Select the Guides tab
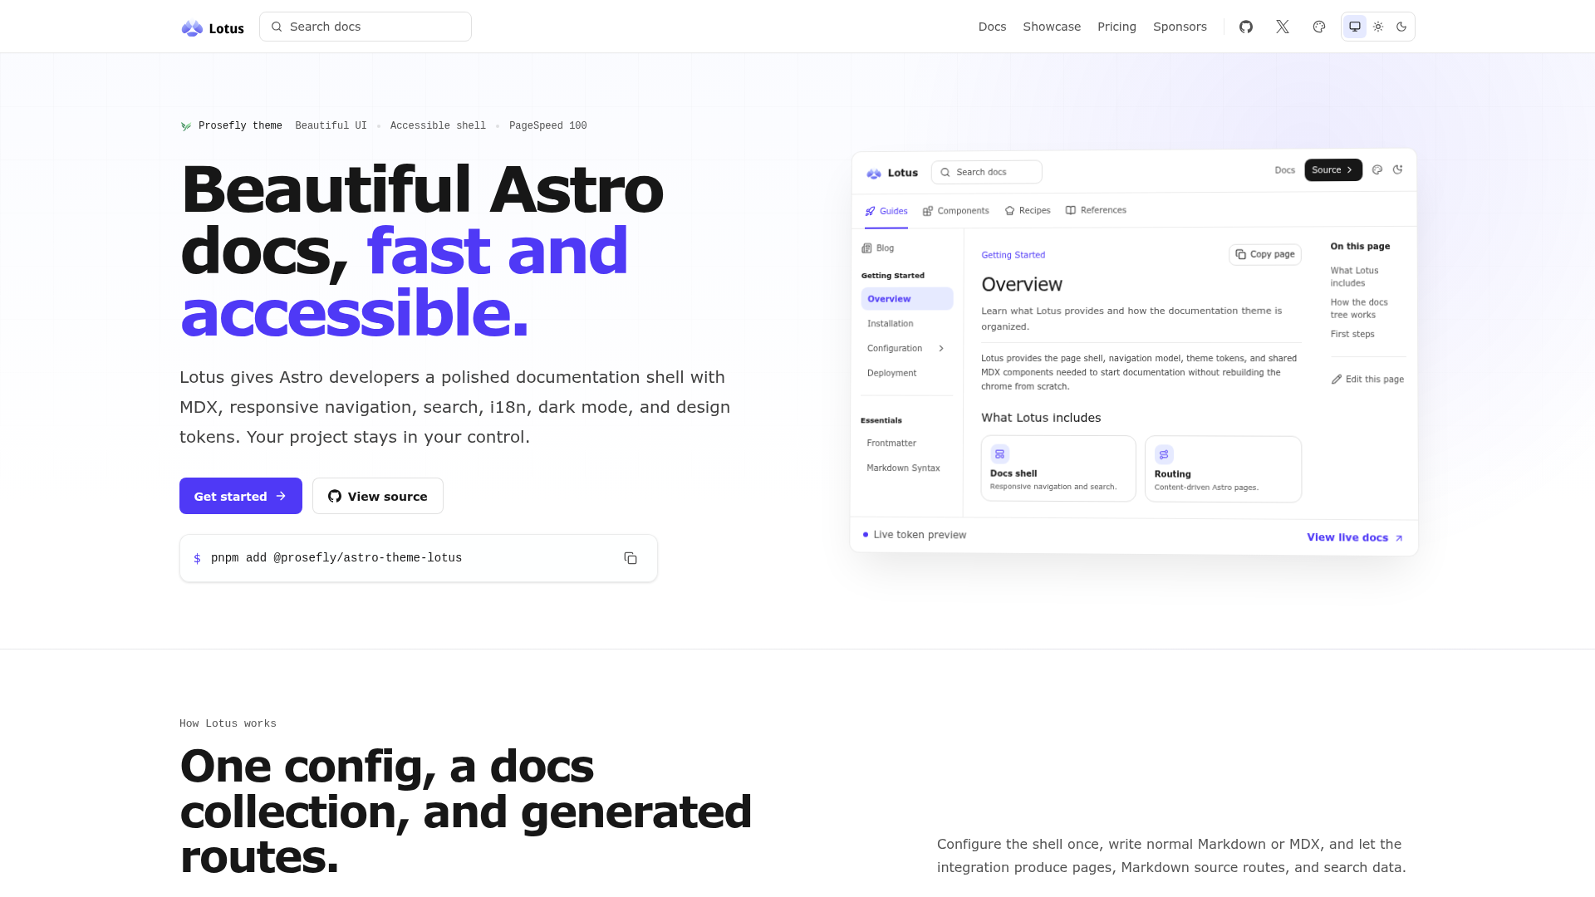This screenshot has height=897, width=1595. coord(886,211)
